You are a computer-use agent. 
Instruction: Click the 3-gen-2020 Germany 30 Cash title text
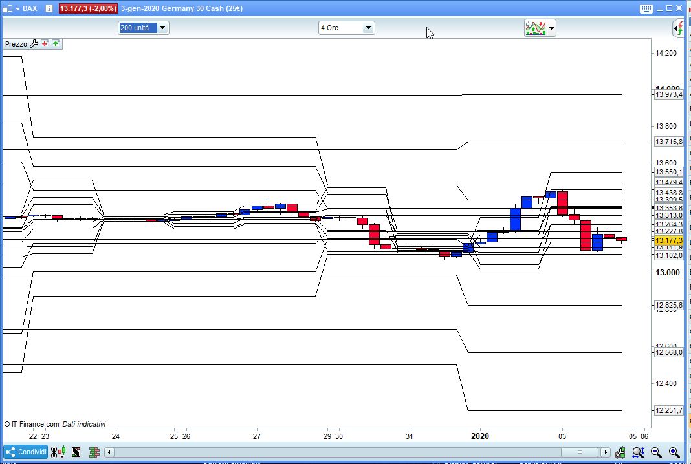pos(182,8)
